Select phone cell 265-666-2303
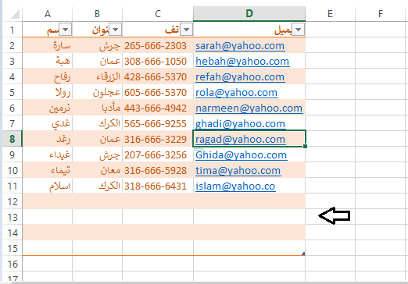The height and width of the screenshot is (284, 408). click(158, 46)
